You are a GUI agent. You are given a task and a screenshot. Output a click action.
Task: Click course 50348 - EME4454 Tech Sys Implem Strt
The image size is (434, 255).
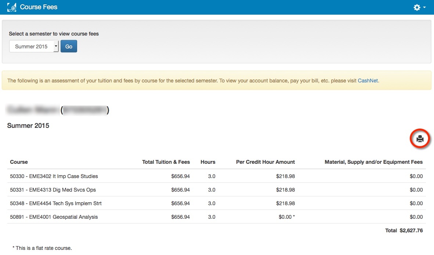[x=56, y=203]
